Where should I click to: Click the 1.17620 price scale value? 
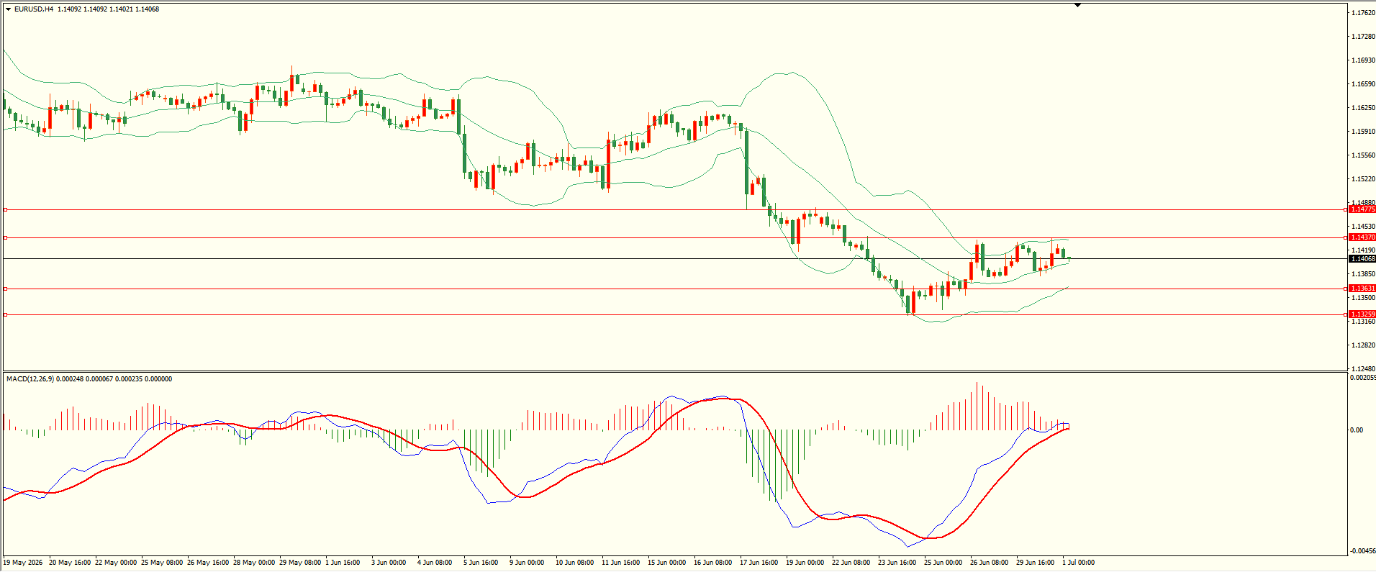click(1363, 13)
